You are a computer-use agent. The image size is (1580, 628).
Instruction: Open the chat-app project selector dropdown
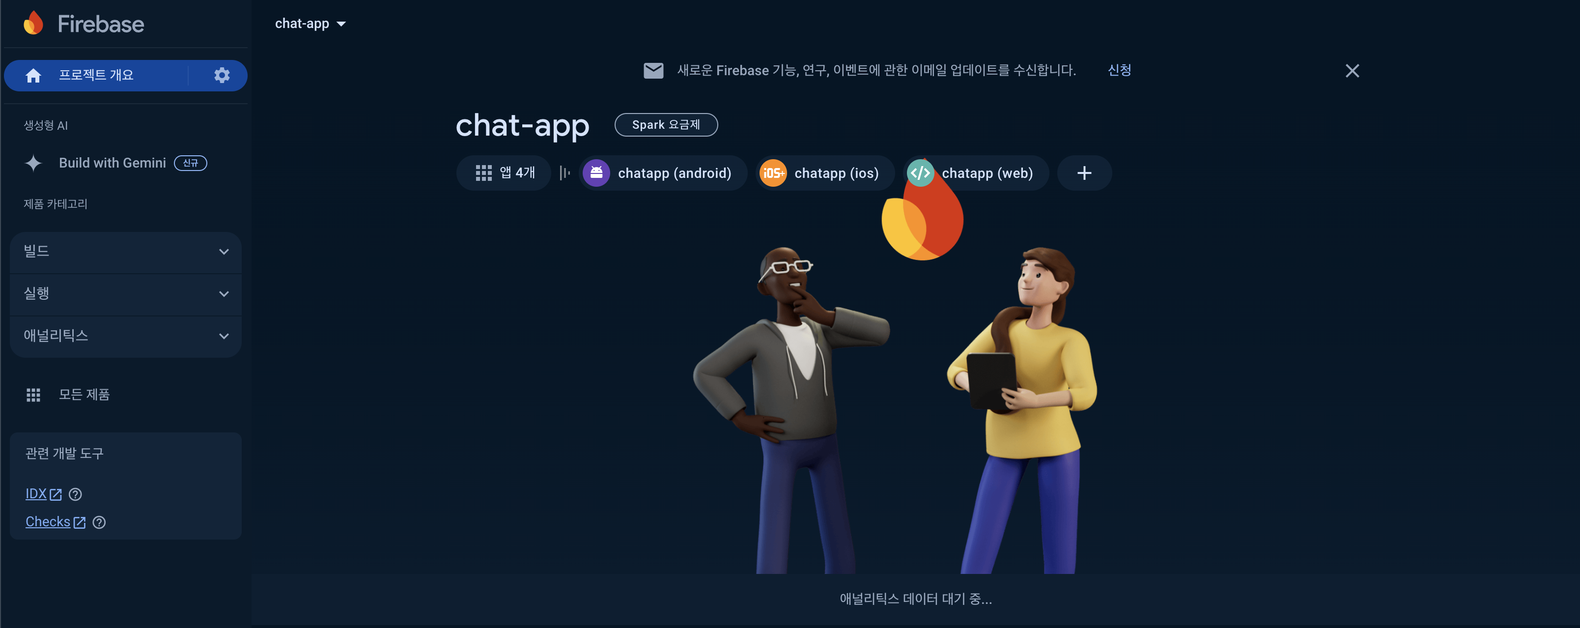click(310, 24)
